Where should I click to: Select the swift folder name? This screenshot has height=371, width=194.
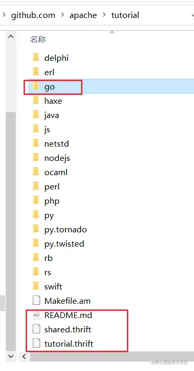(53, 286)
